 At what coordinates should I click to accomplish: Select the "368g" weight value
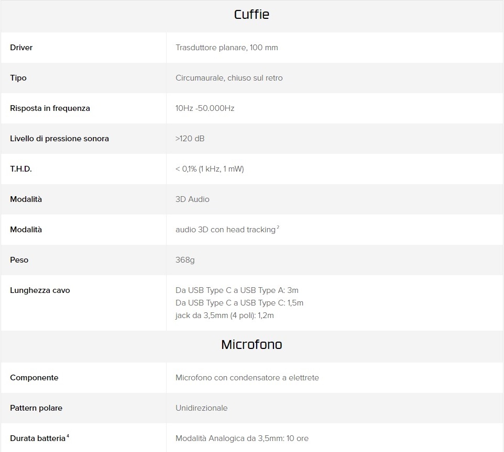click(x=185, y=260)
